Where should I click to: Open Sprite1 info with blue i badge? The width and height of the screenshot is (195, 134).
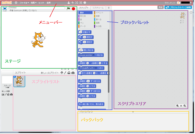(x=15, y=77)
